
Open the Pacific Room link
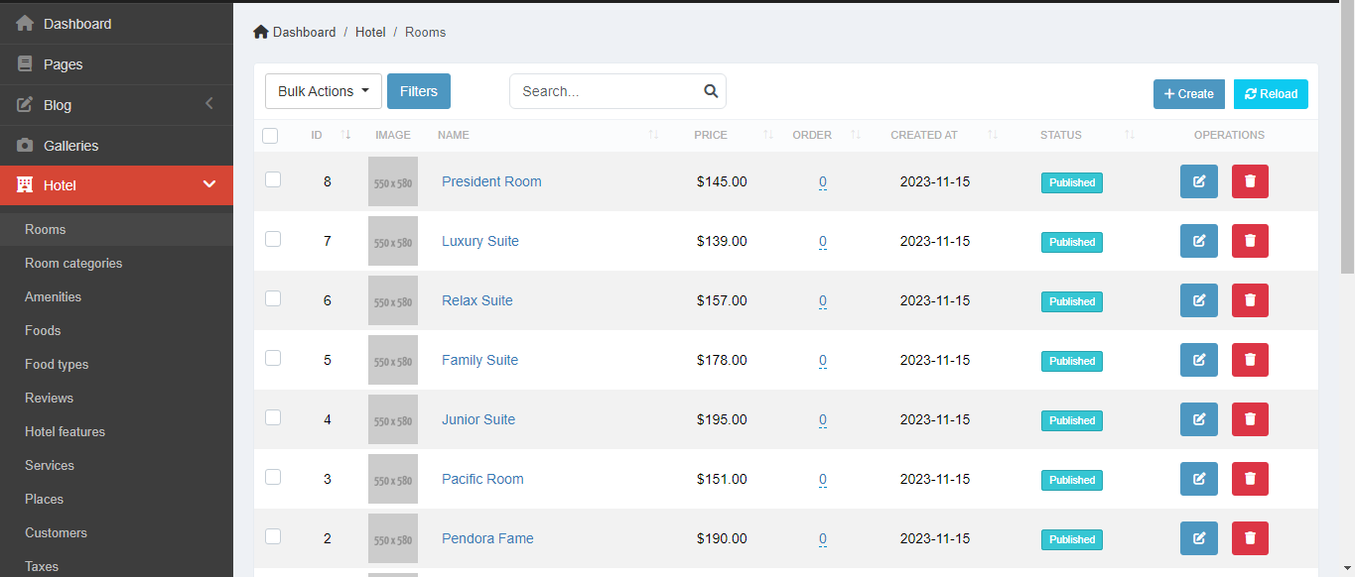tap(482, 479)
